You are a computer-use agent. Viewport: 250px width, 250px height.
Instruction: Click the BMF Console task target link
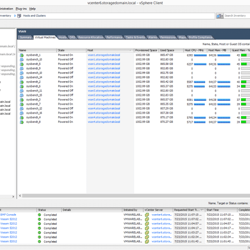tap(8, 215)
